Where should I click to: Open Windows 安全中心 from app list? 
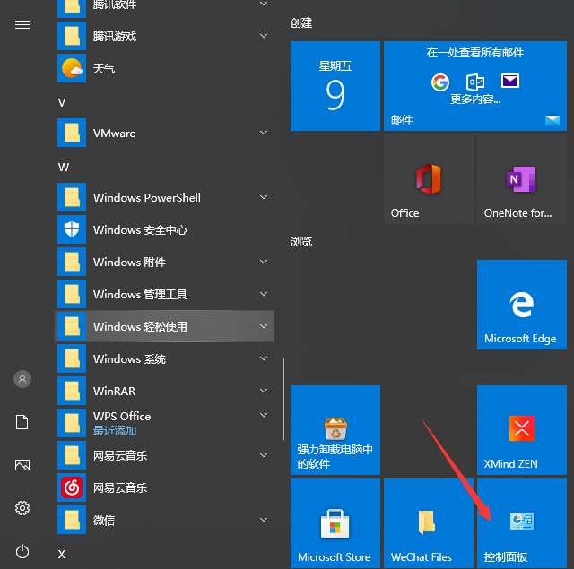pyautogui.click(x=140, y=229)
